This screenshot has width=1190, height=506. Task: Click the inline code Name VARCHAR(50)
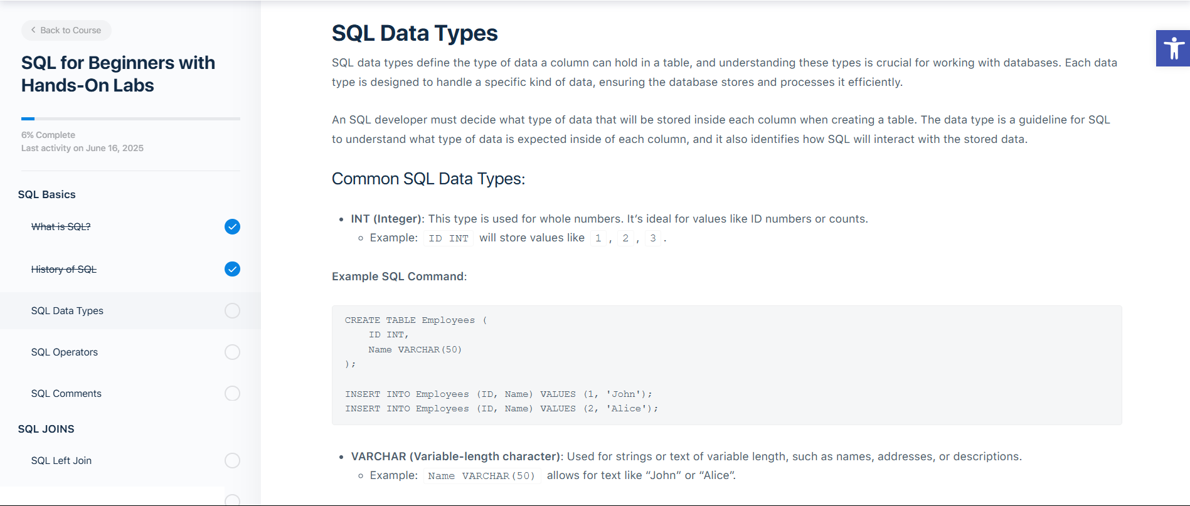[482, 475]
